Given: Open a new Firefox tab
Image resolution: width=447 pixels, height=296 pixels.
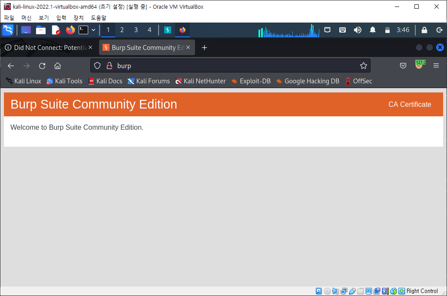Looking at the screenshot, I should (205, 48).
